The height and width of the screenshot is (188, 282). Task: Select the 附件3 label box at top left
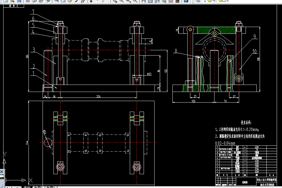[14, 6]
